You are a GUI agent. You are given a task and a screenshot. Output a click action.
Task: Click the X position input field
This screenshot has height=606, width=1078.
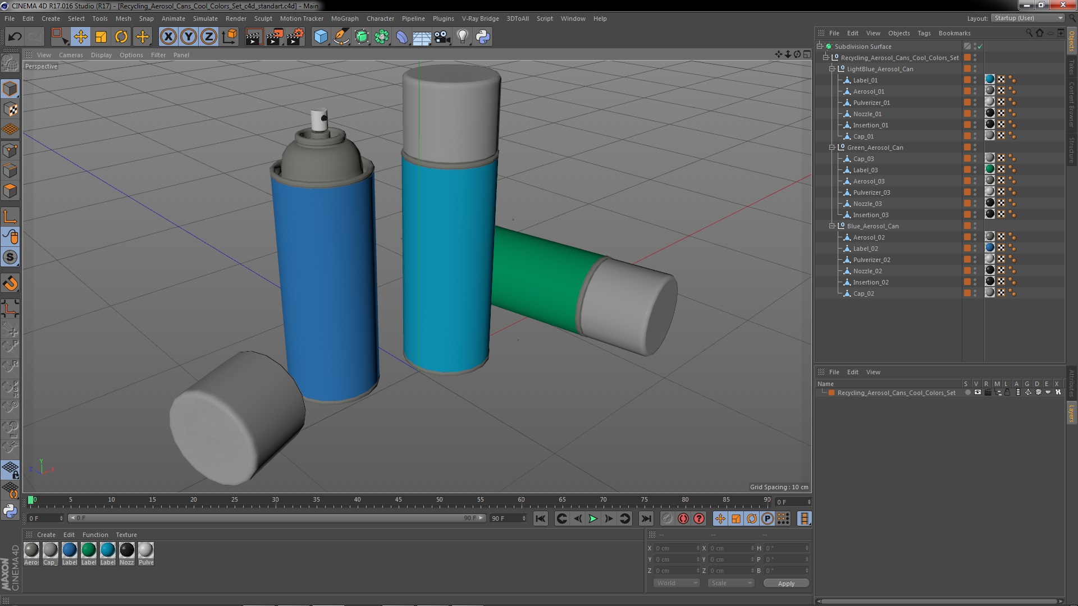[x=677, y=548]
